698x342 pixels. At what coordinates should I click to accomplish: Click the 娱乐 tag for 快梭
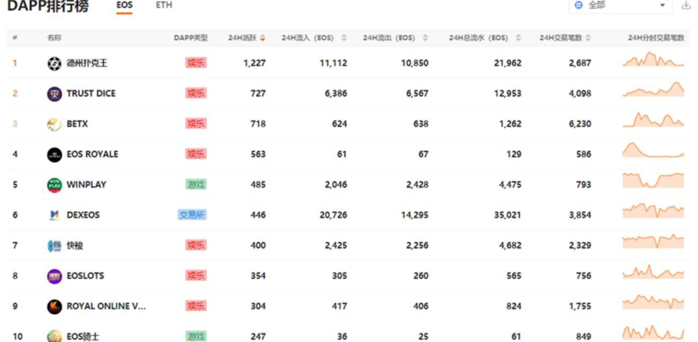(x=196, y=245)
